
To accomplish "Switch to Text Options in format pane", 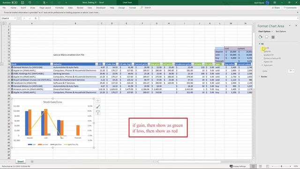I will 281,31.
